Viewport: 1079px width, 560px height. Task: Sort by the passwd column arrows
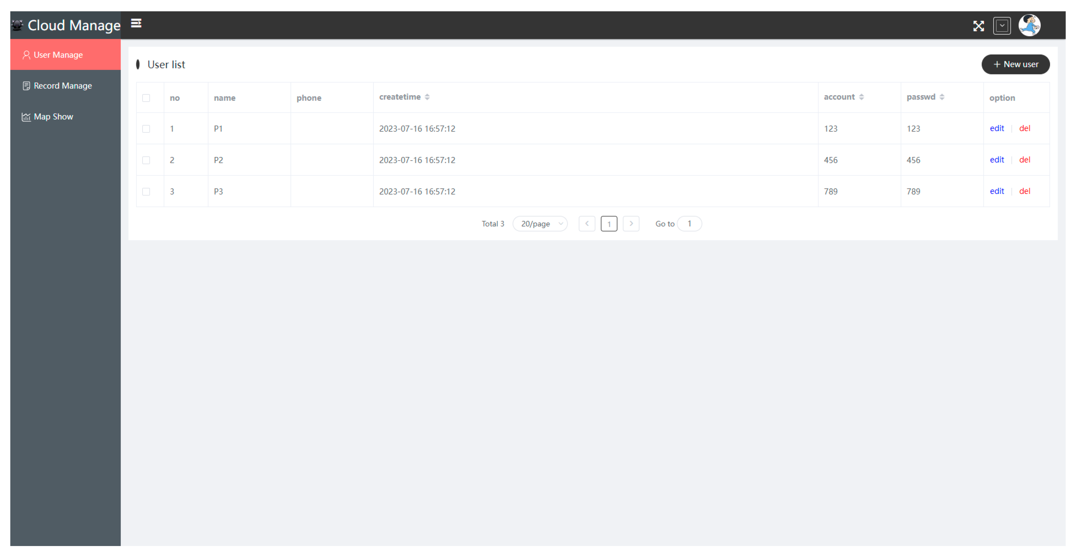pyautogui.click(x=942, y=97)
